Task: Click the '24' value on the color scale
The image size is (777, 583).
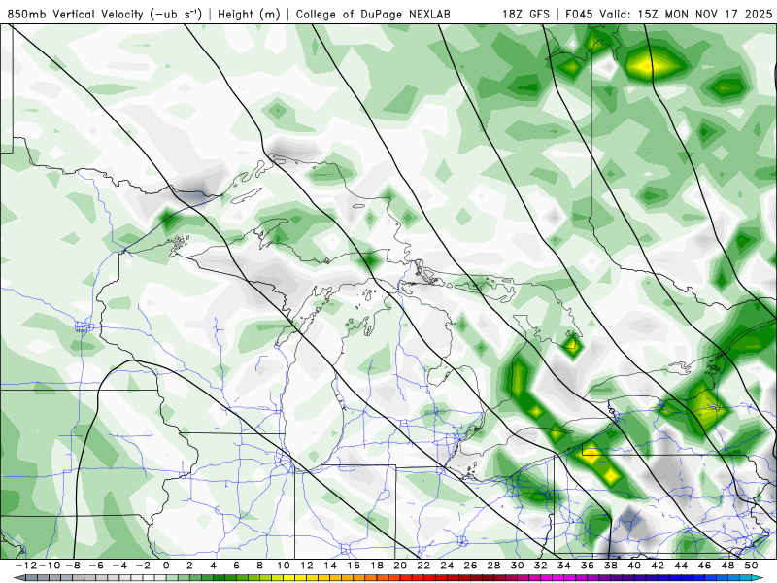Action: pos(447,566)
